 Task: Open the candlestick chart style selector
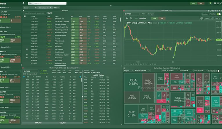[x=131, y=19]
